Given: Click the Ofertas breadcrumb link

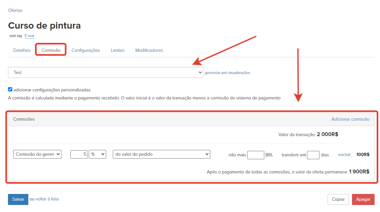Looking at the screenshot, I should click(x=15, y=10).
